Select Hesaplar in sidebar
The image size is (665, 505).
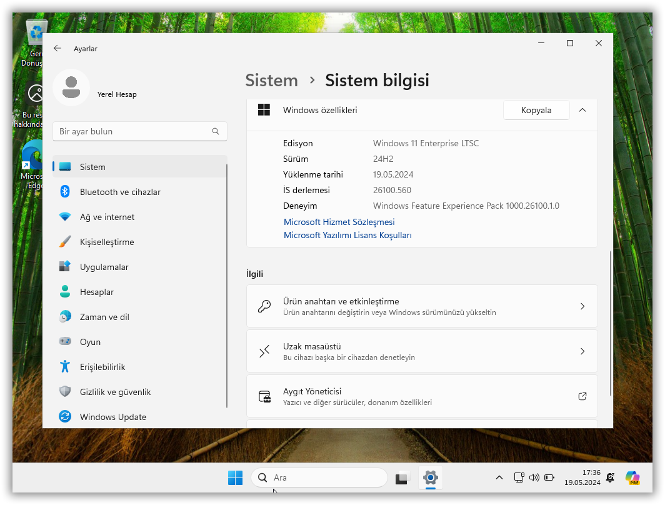point(140,292)
